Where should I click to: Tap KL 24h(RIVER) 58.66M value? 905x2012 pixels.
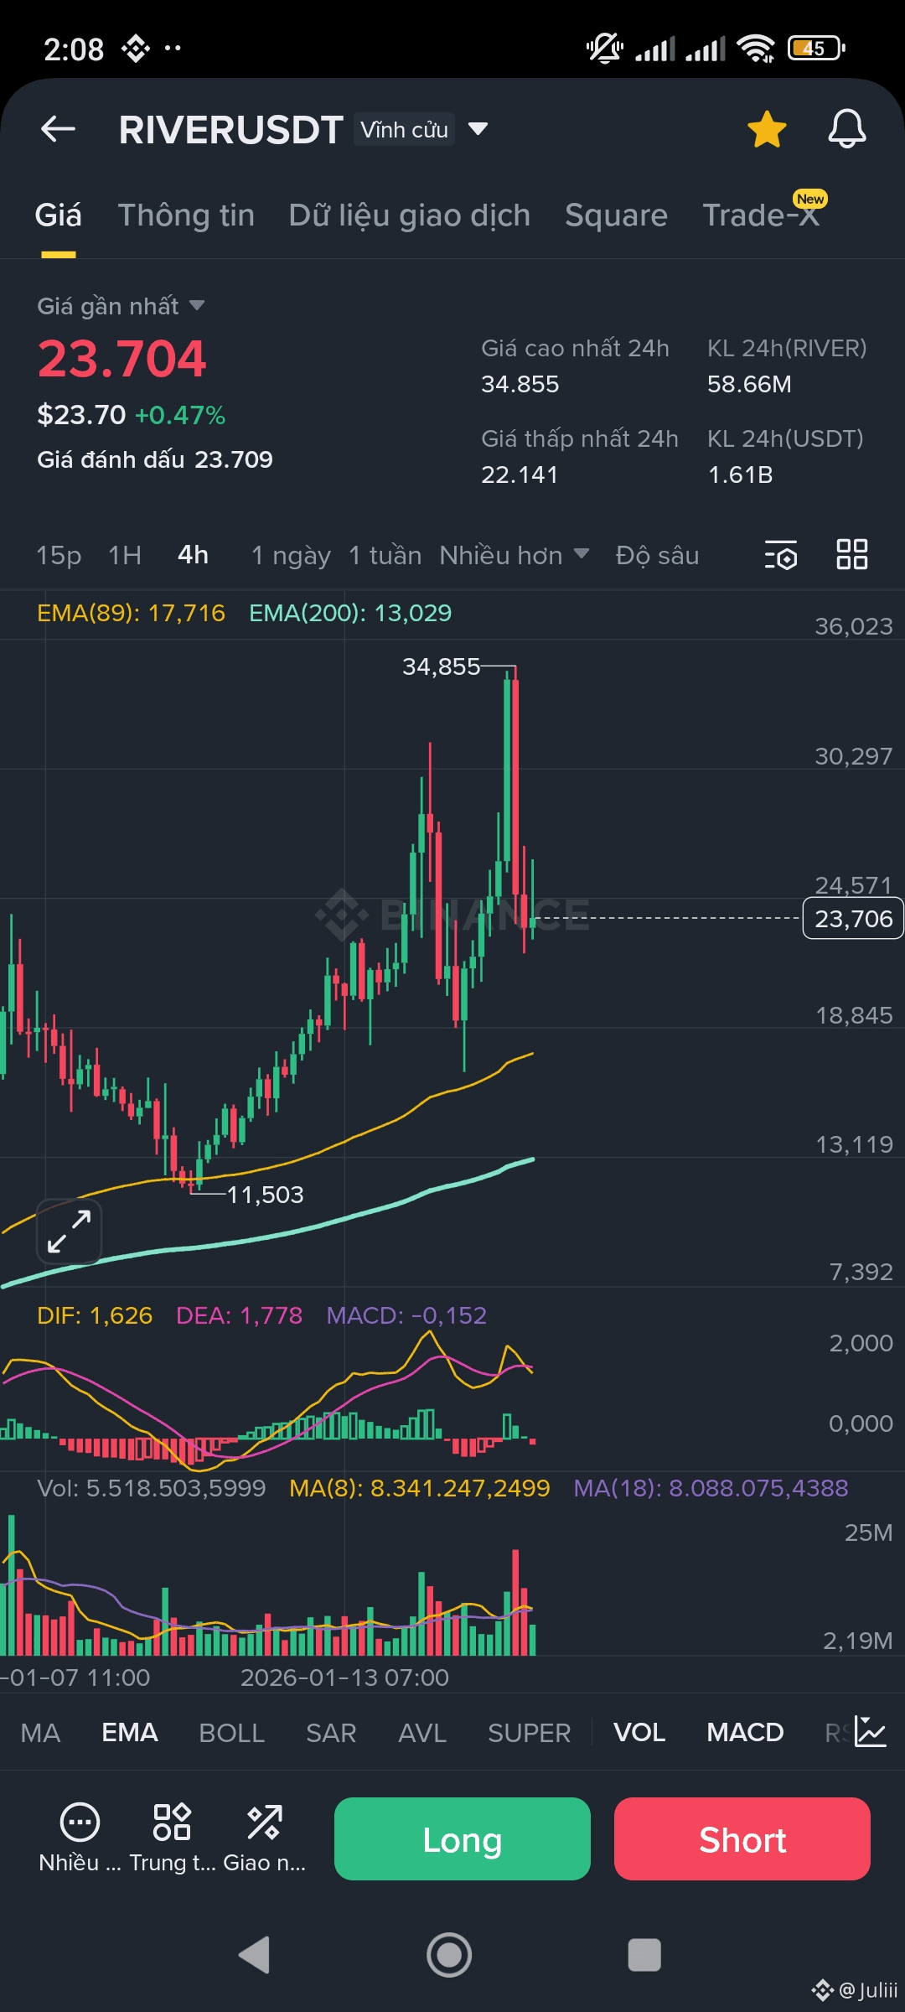click(749, 384)
